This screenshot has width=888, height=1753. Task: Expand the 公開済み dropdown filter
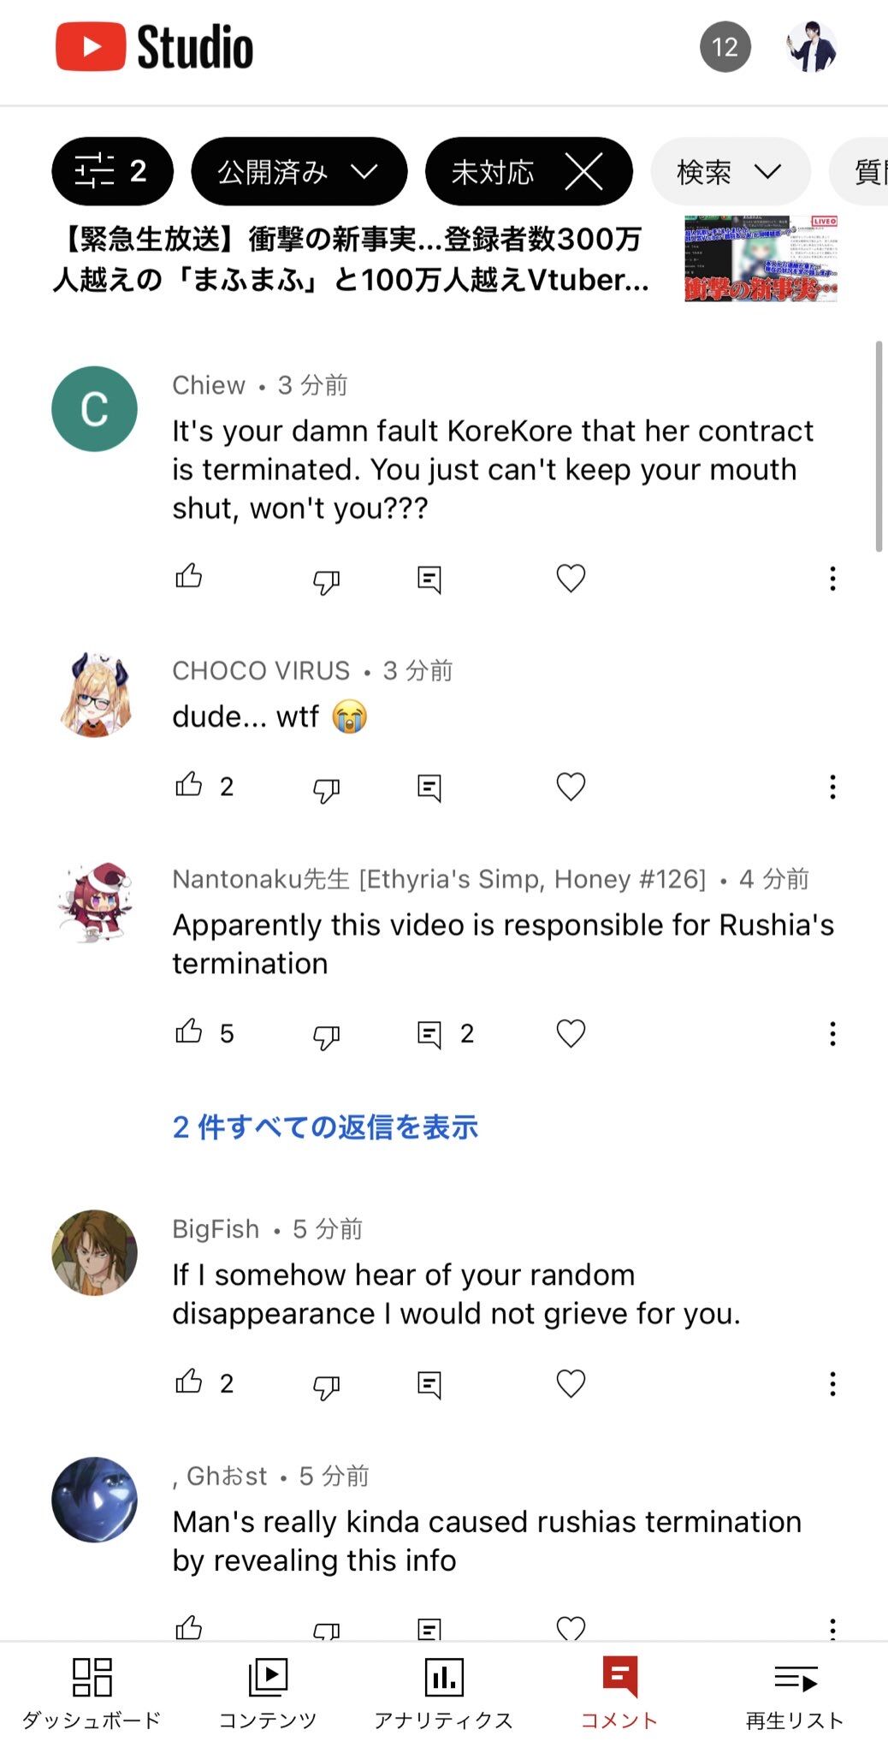coord(299,171)
